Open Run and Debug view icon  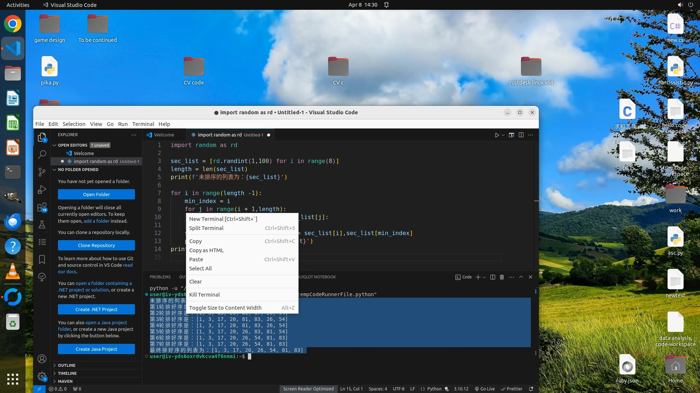pos(42,190)
